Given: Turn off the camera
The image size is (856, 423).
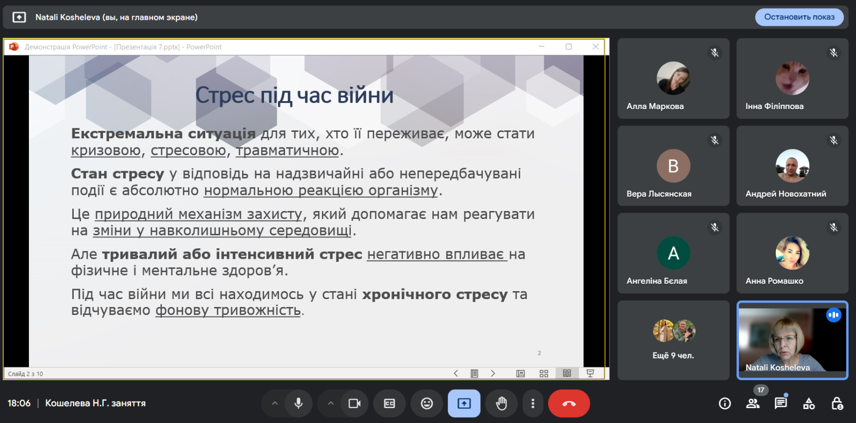Looking at the screenshot, I should [354, 403].
